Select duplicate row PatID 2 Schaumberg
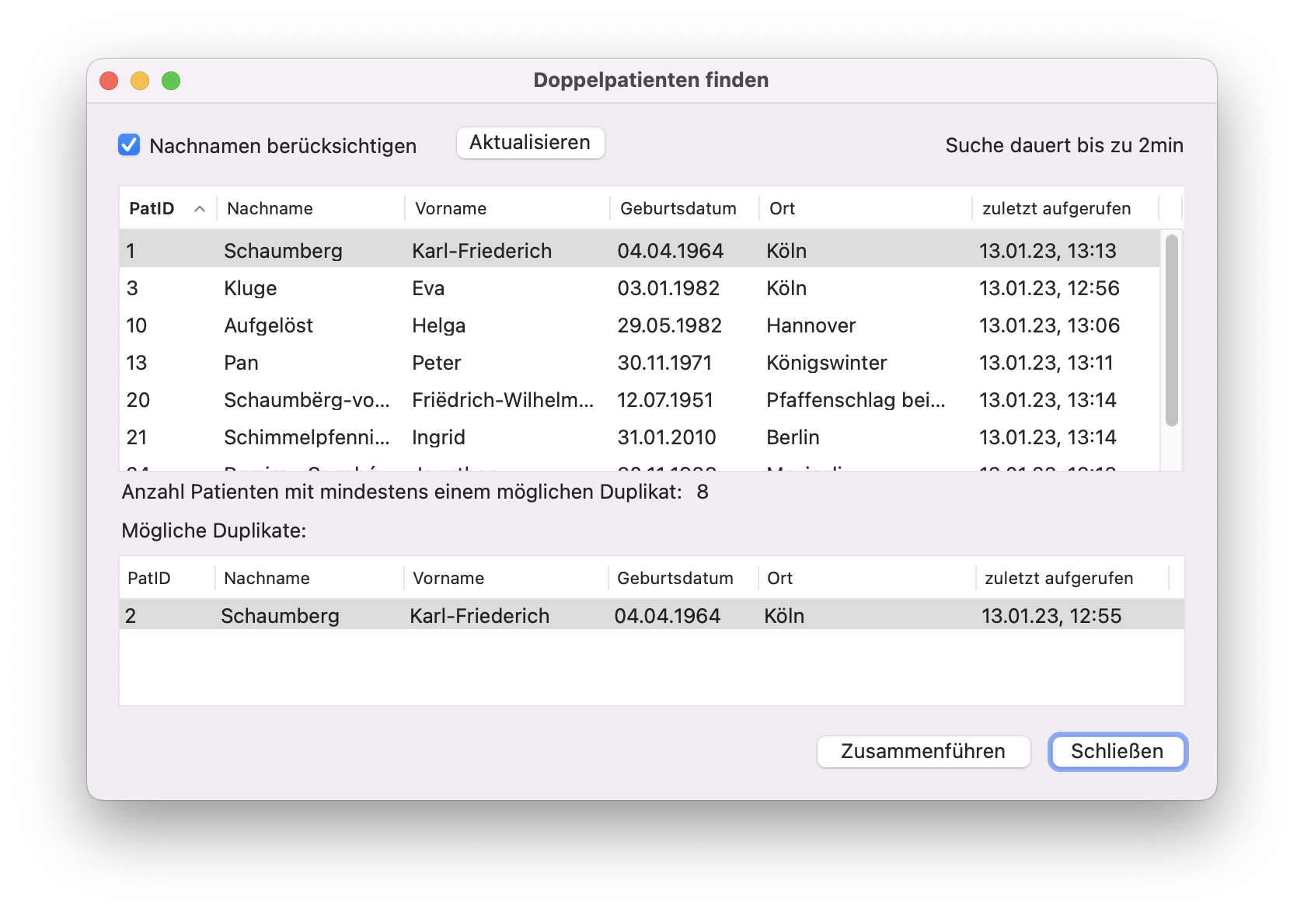The height and width of the screenshot is (915, 1304). [652, 616]
